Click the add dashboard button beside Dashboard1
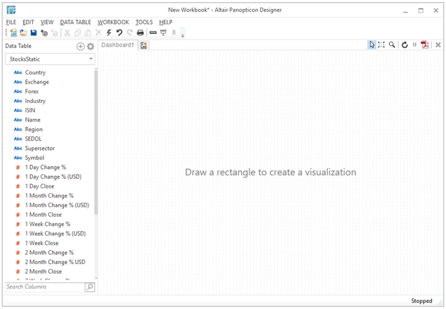Image resolution: width=446 pixels, height=309 pixels. tap(143, 45)
